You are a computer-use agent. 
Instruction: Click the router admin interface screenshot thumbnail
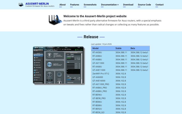(59, 66)
